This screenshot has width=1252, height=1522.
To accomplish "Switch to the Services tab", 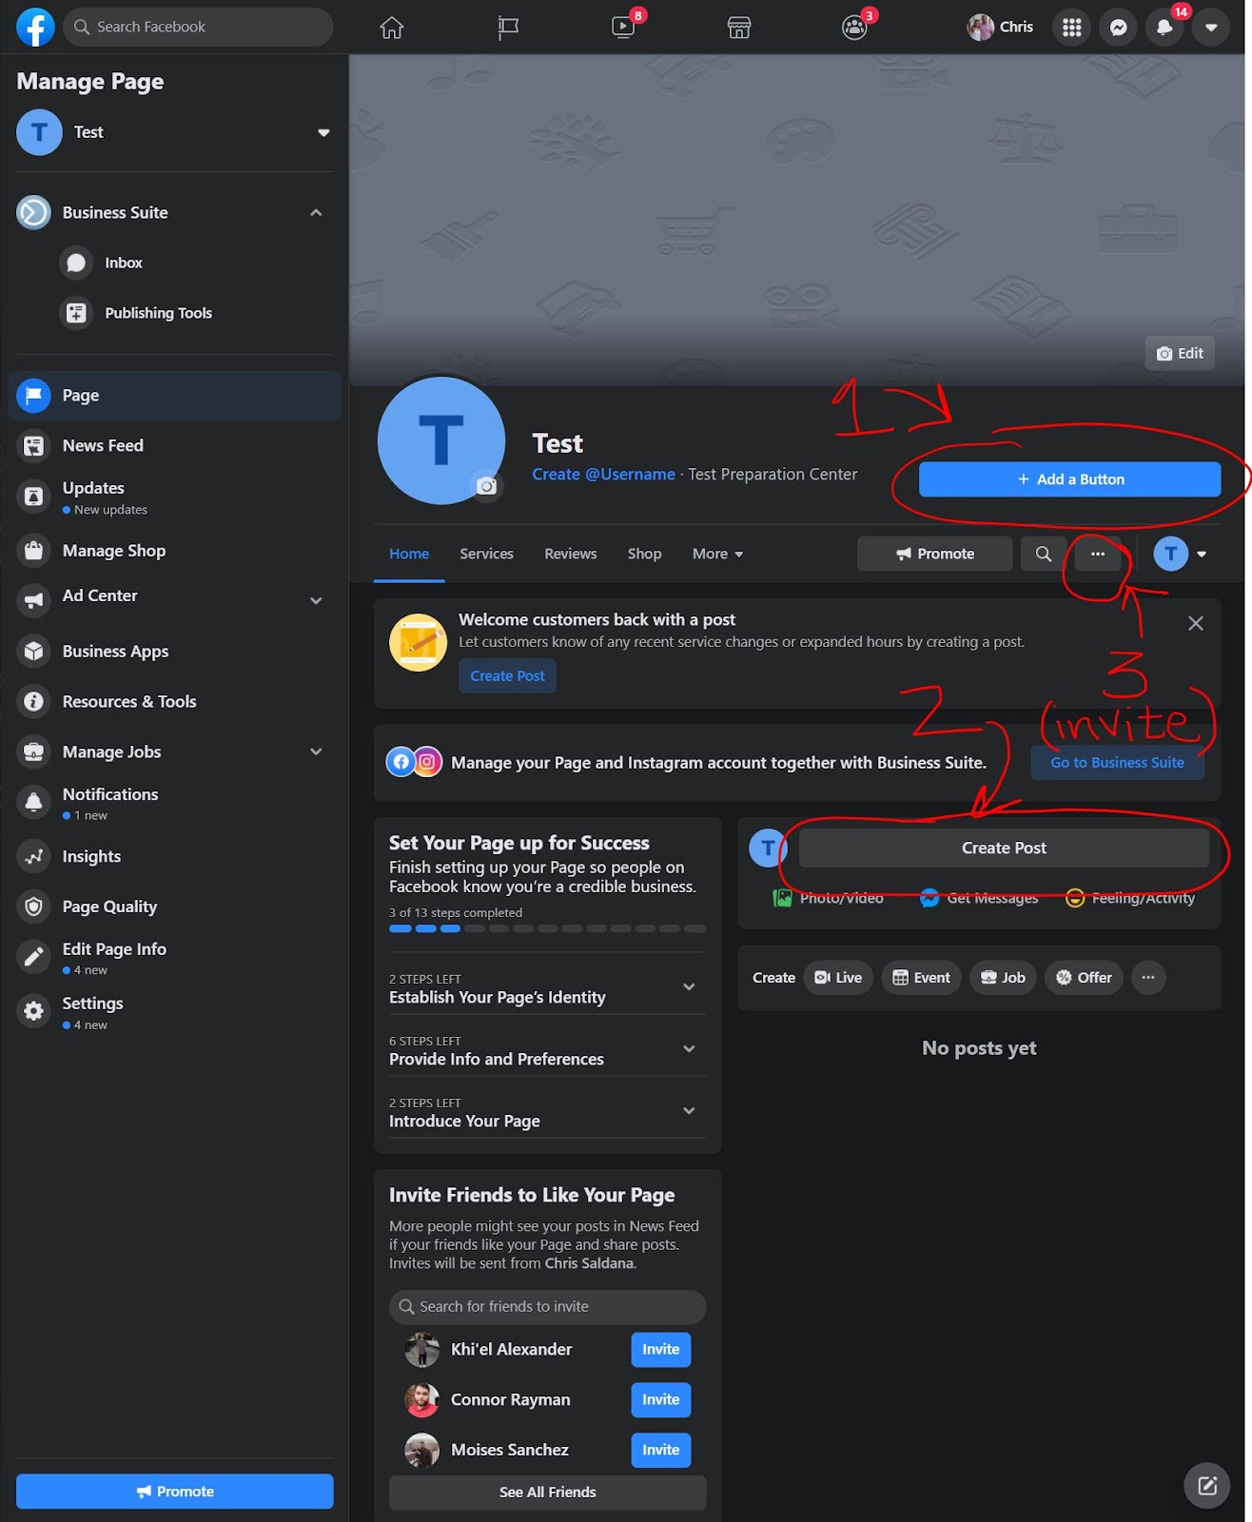I will click(486, 554).
